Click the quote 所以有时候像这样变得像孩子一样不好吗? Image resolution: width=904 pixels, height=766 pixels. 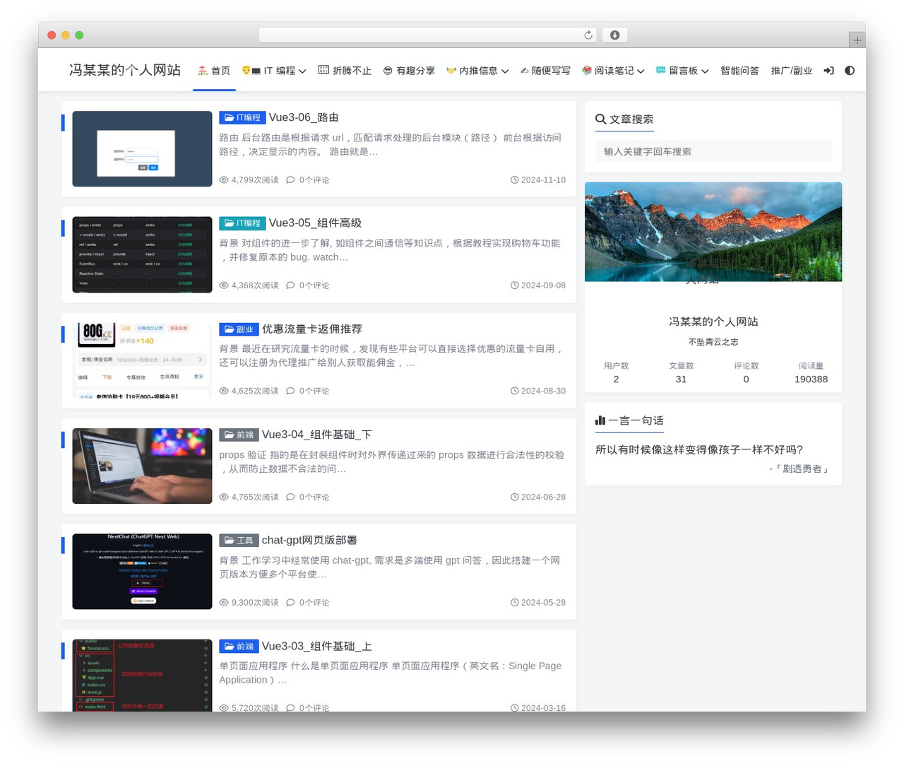[x=699, y=450]
